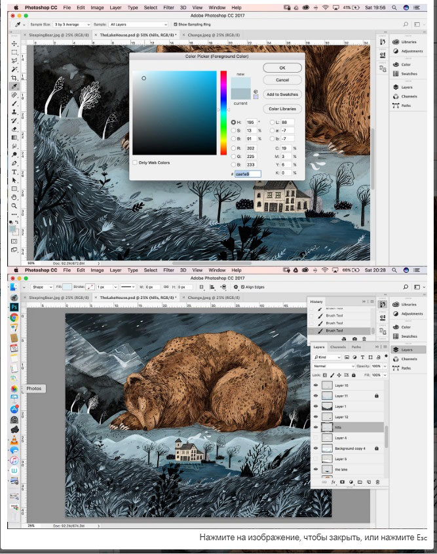Open Filter menu in the menu bar showing 19:56
Viewport: 437px width, 554px height.
169,7
